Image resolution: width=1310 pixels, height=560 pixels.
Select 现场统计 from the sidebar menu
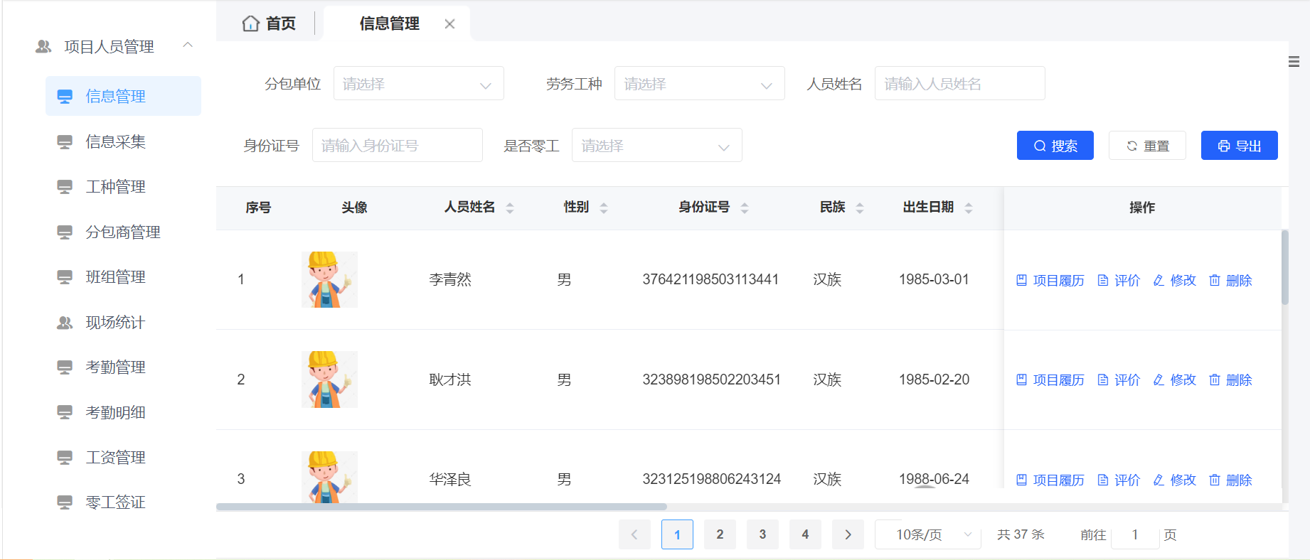115,323
